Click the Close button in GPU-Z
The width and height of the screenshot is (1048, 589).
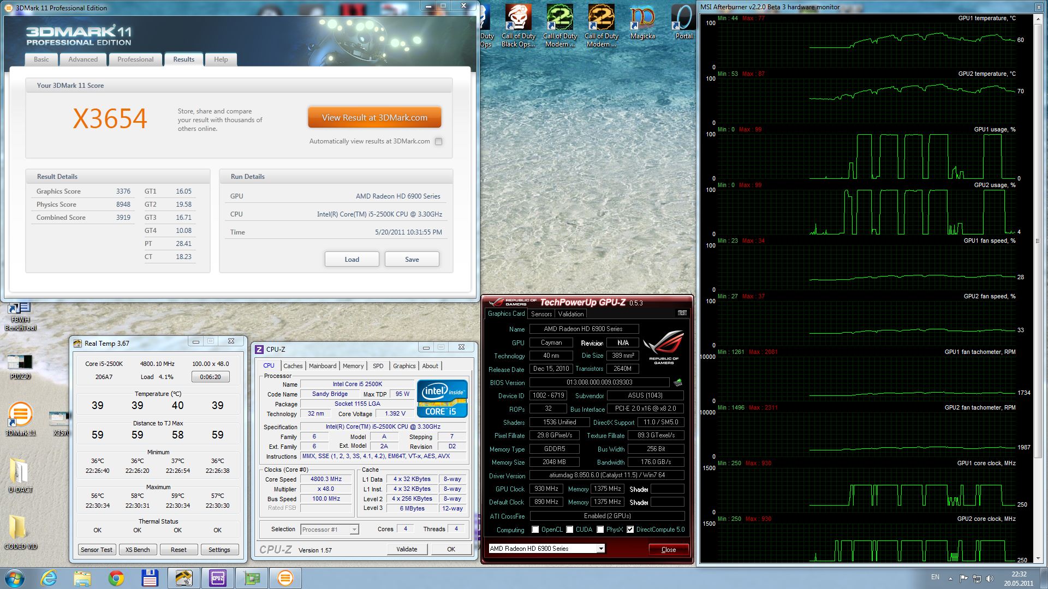point(669,550)
